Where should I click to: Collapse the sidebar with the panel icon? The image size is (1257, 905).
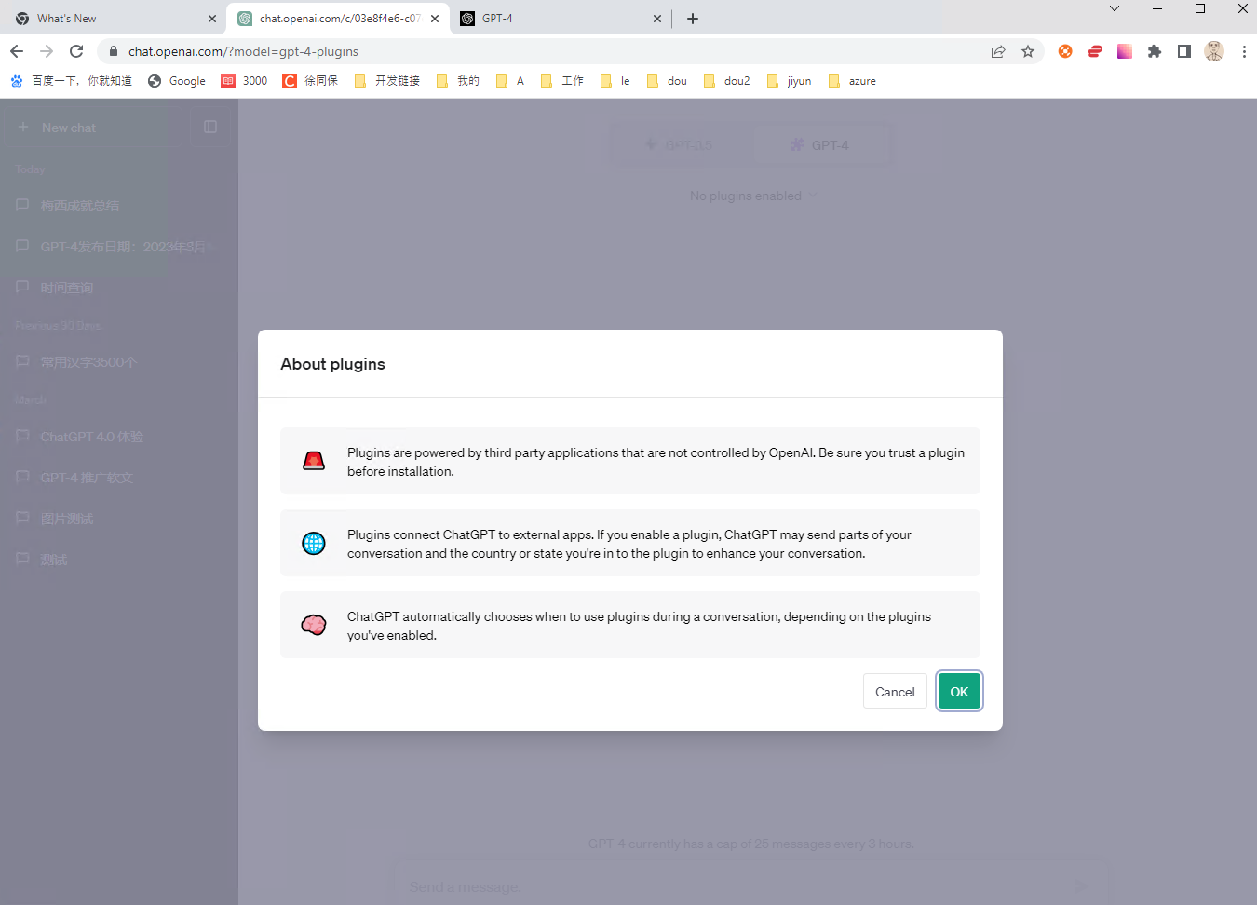tap(210, 127)
